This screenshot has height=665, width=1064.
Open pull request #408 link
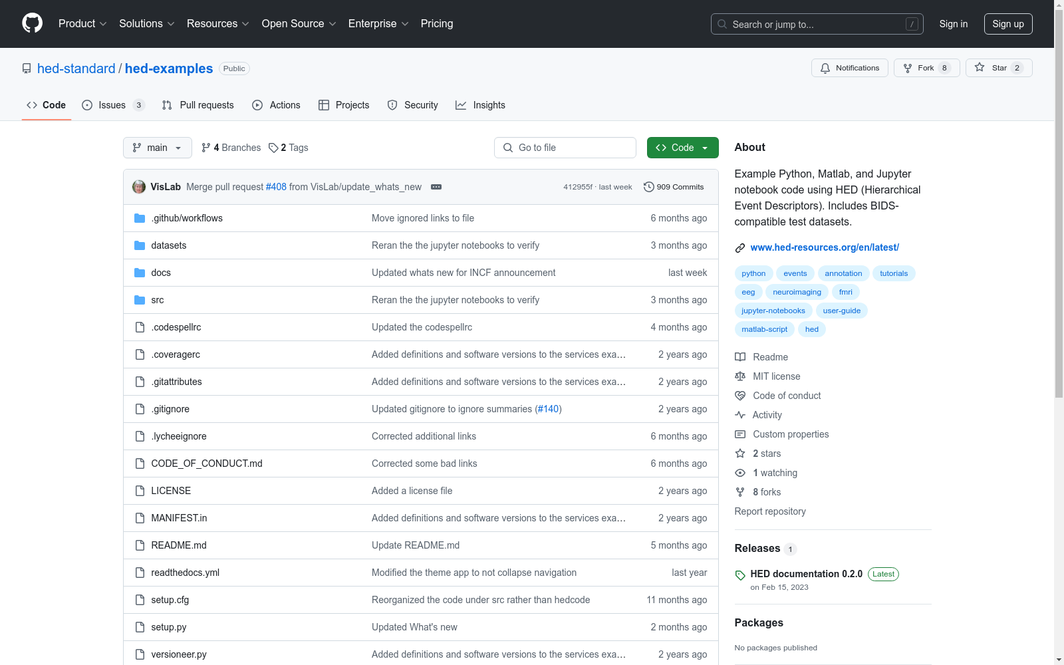(276, 187)
